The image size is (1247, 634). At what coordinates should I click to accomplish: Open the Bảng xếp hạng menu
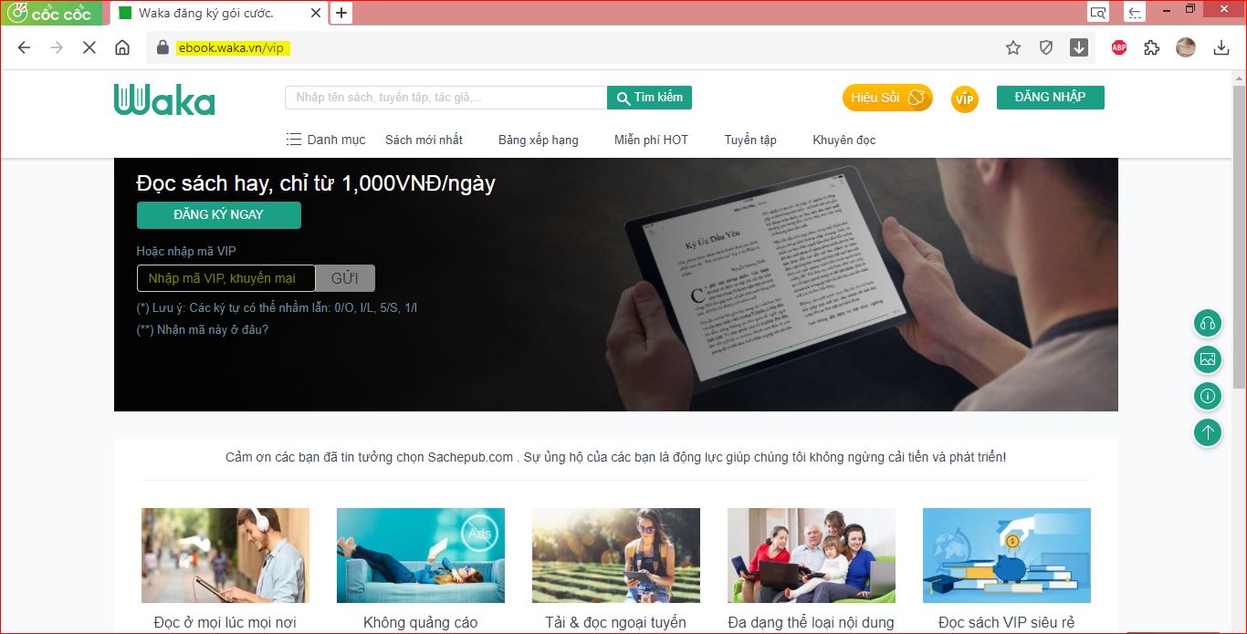tap(538, 140)
